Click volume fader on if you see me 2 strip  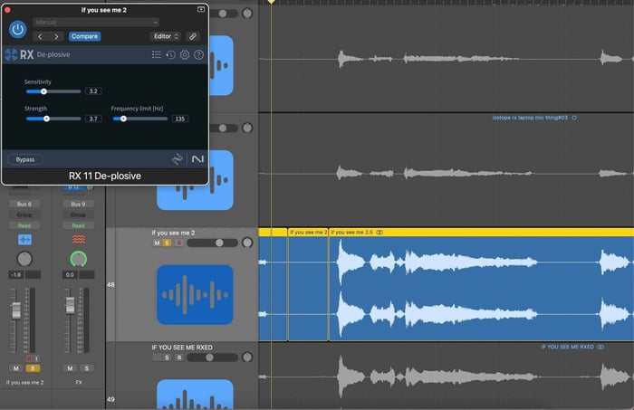click(16, 310)
